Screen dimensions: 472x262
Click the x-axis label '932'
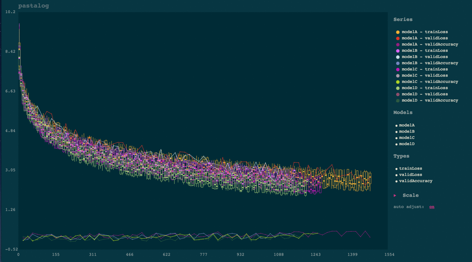[x=241, y=254]
